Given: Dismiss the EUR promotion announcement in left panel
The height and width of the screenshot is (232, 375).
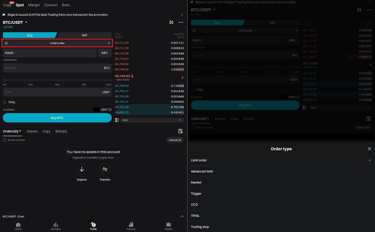Looking at the screenshot, I should point(182,15).
